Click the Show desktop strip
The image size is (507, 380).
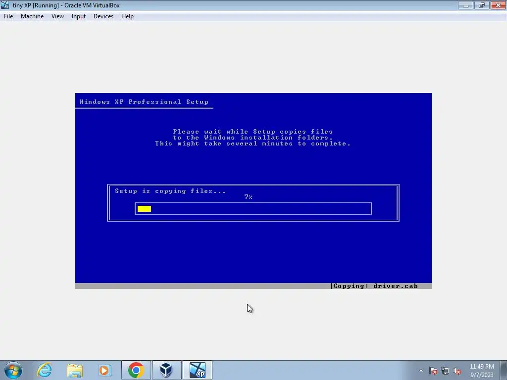pyautogui.click(x=505, y=370)
